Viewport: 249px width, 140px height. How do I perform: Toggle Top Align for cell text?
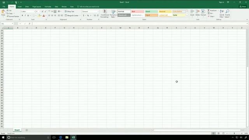49,11
